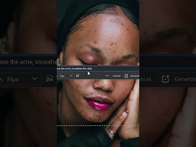Click the sharp Cancel button in the foreground bar
The width and height of the screenshot is (196, 147).
[x=116, y=76]
